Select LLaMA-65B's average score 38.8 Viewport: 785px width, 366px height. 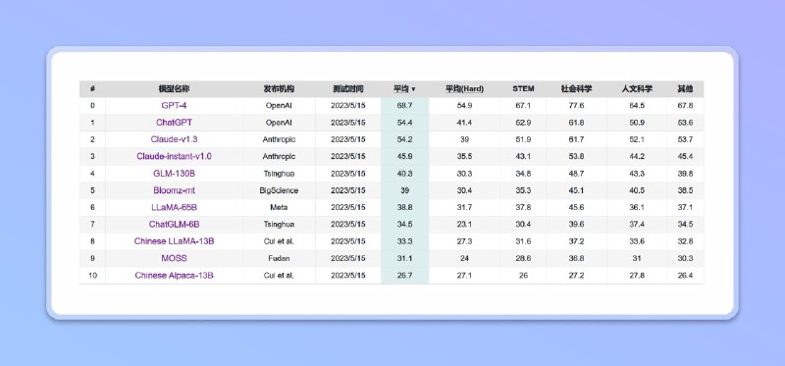pos(404,207)
